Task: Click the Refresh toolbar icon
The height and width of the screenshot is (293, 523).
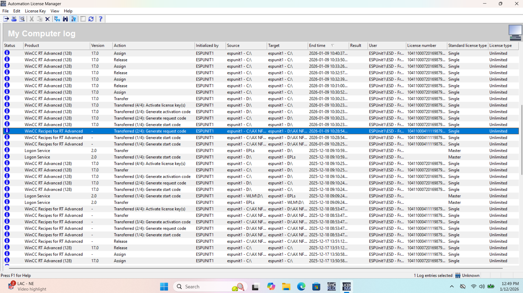Action: click(91, 19)
